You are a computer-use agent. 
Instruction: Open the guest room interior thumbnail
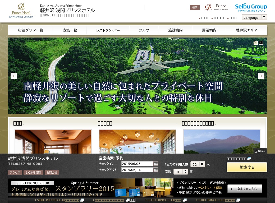[x=53, y=142]
